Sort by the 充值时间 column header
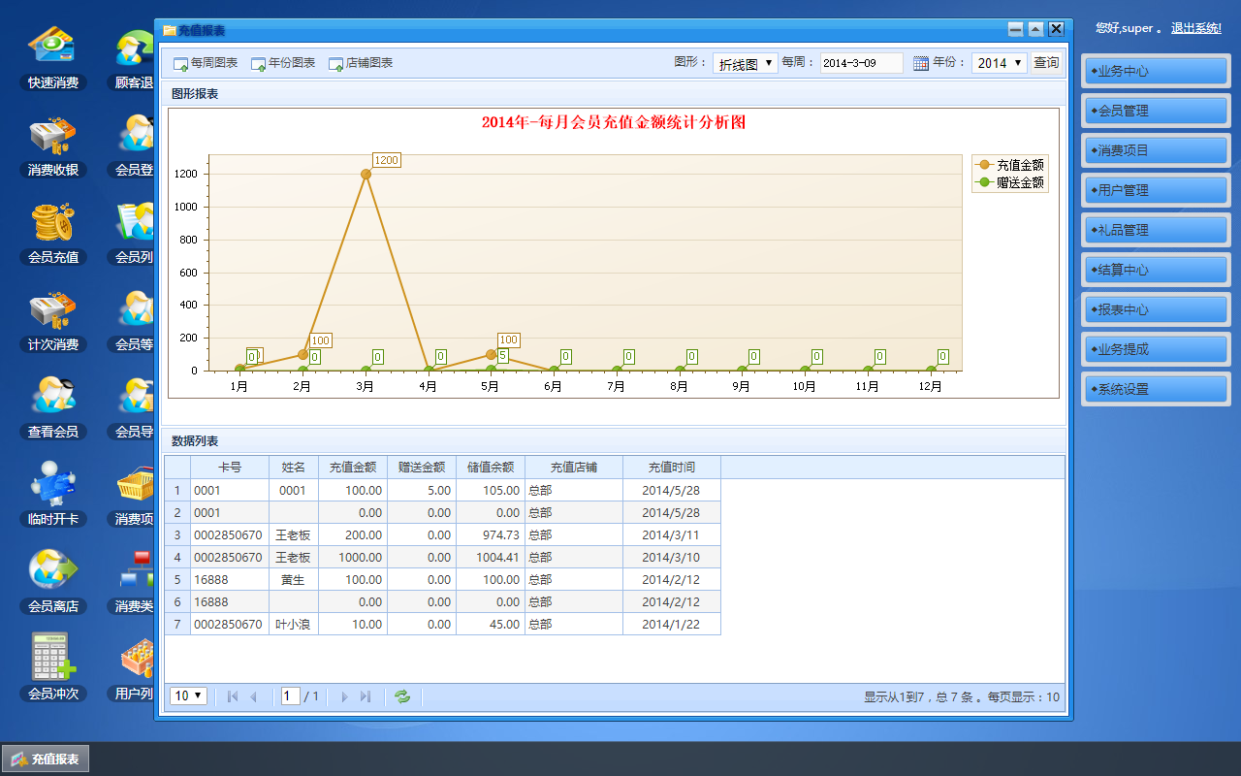 tap(672, 468)
